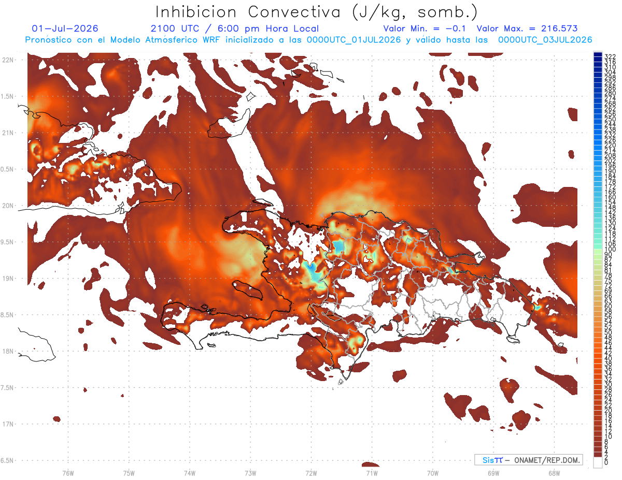622x480 pixels.
Task: Click the '20N' latitude label
Action: tap(8, 206)
